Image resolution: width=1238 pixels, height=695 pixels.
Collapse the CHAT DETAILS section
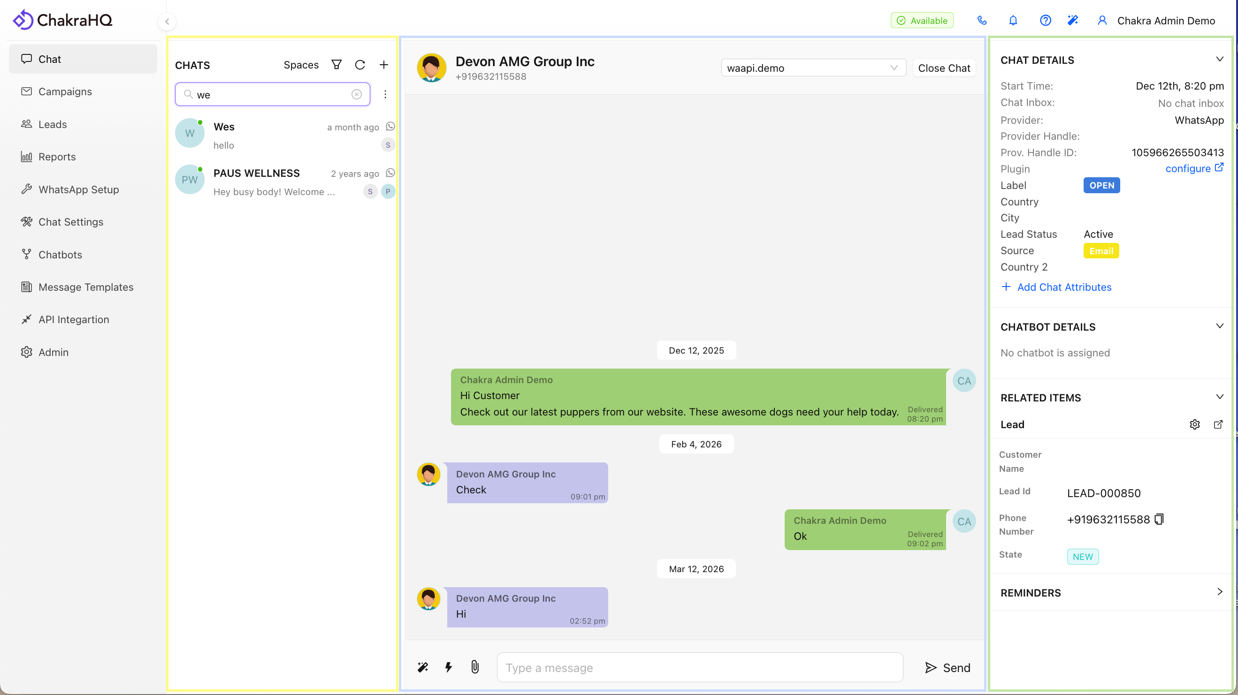click(x=1220, y=59)
